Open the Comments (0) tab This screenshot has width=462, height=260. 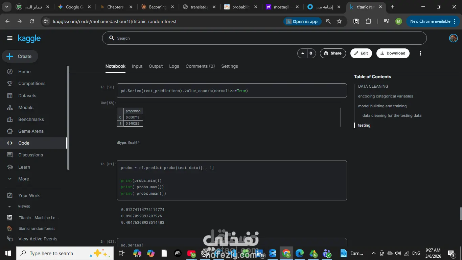point(200,66)
